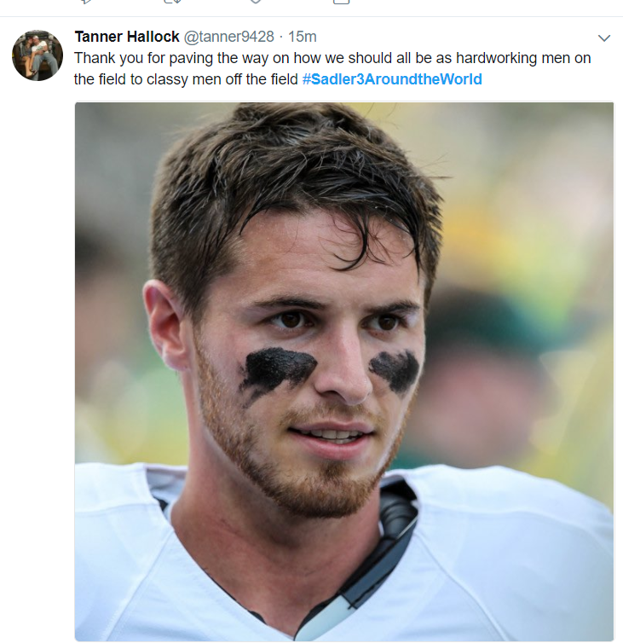Screen dimensions: 623x643
Task: Visit the @tanner9428 handle
Action: (229, 37)
